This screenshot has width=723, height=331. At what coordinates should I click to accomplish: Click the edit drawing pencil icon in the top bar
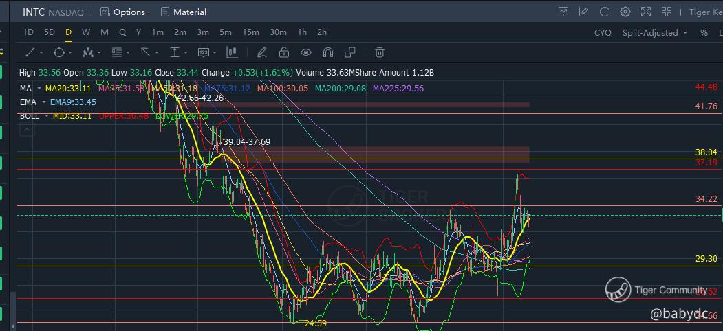[x=584, y=12]
